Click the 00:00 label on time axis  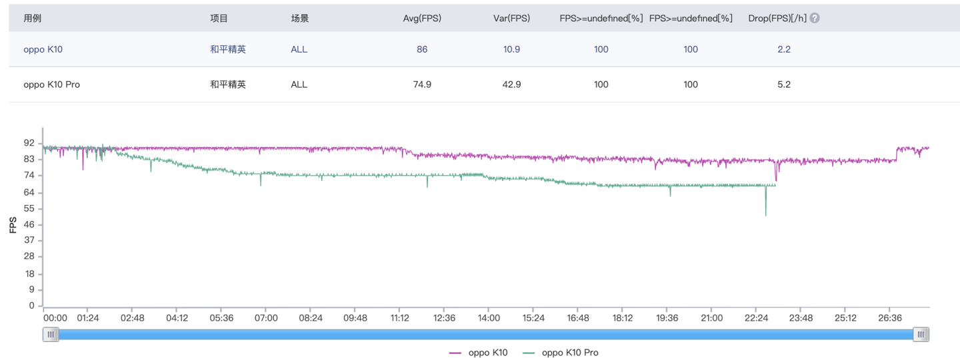(x=55, y=318)
